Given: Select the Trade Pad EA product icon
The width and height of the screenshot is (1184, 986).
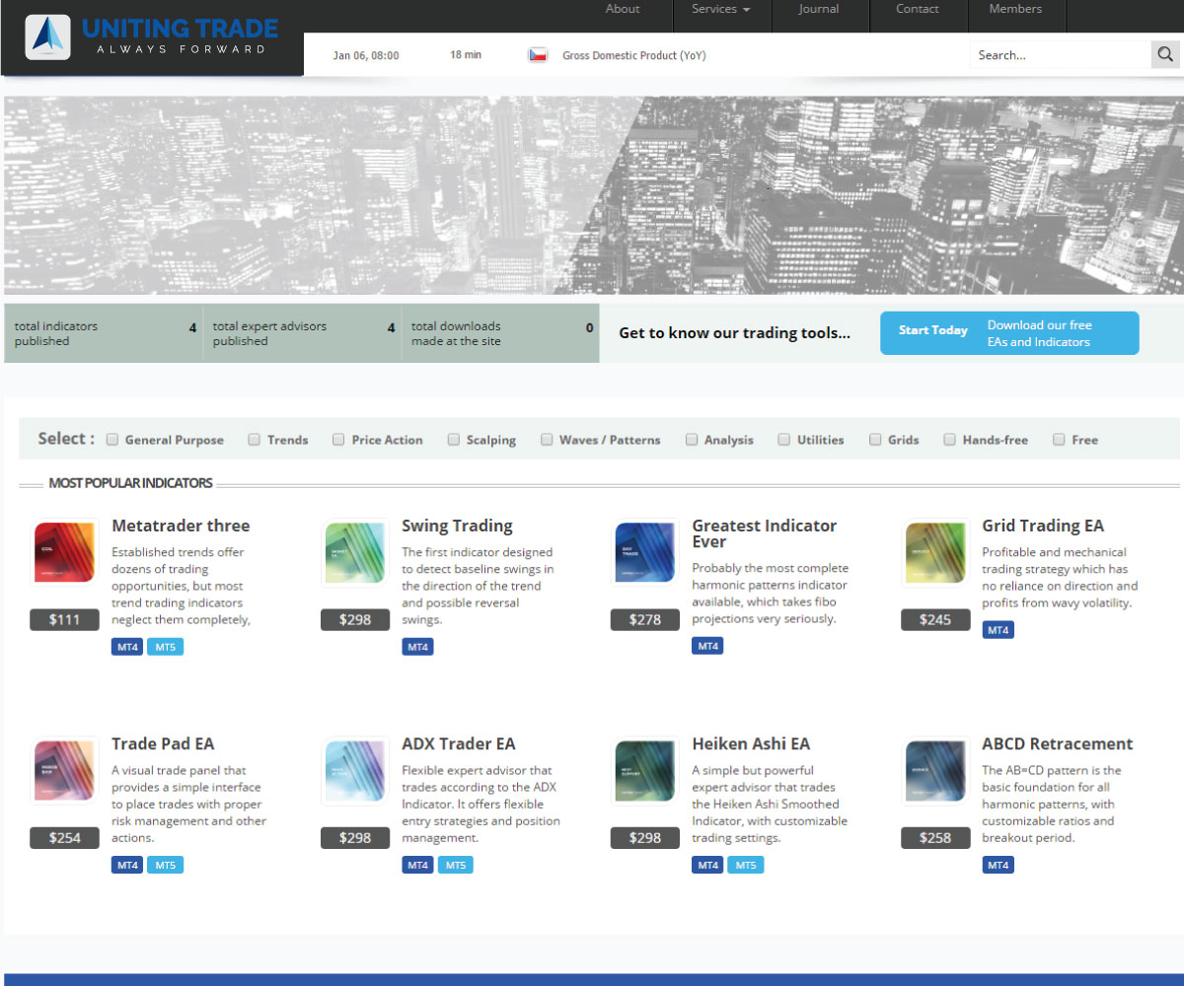Looking at the screenshot, I should [65, 770].
